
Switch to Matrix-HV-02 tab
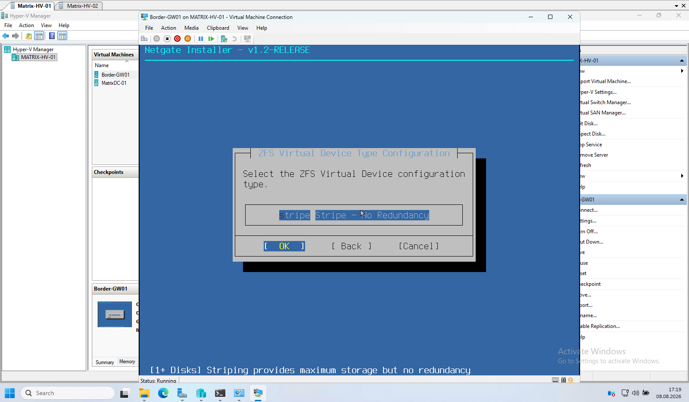(x=79, y=6)
